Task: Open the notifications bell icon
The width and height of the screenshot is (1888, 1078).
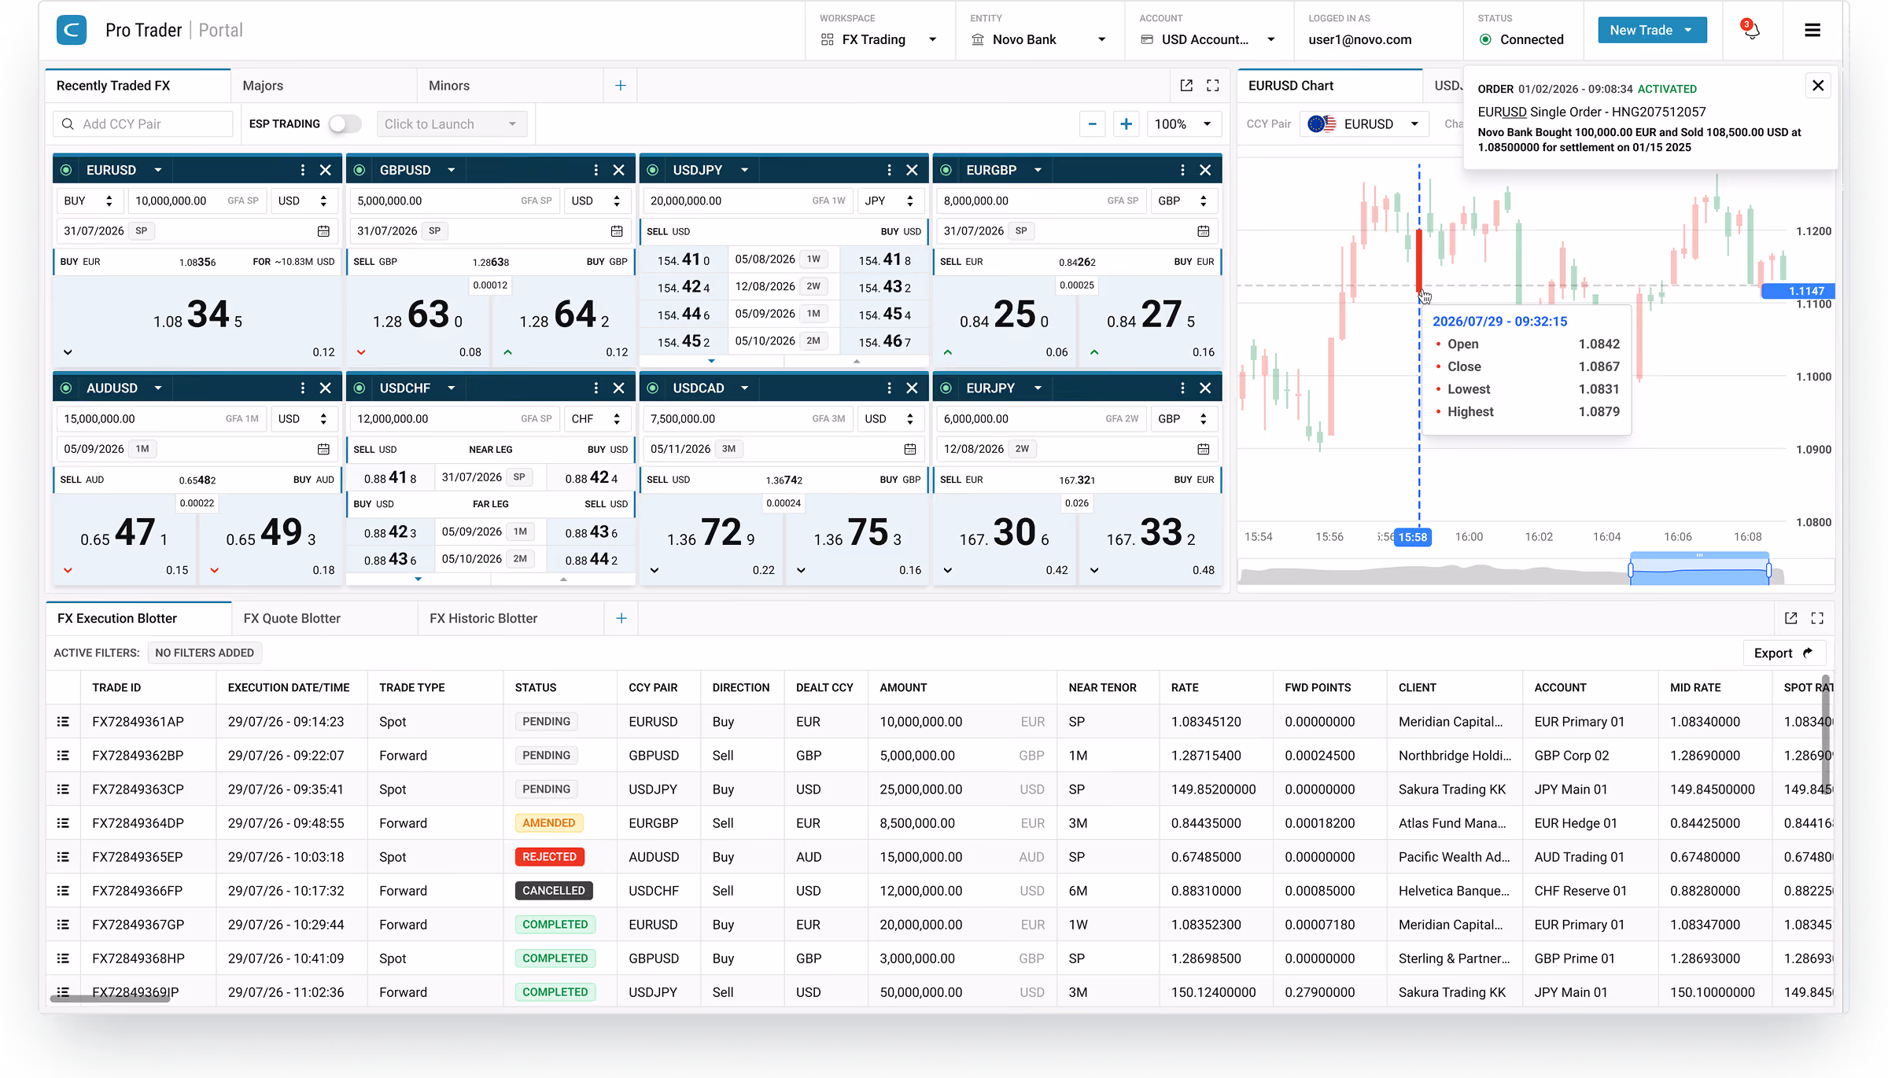Action: (1751, 30)
